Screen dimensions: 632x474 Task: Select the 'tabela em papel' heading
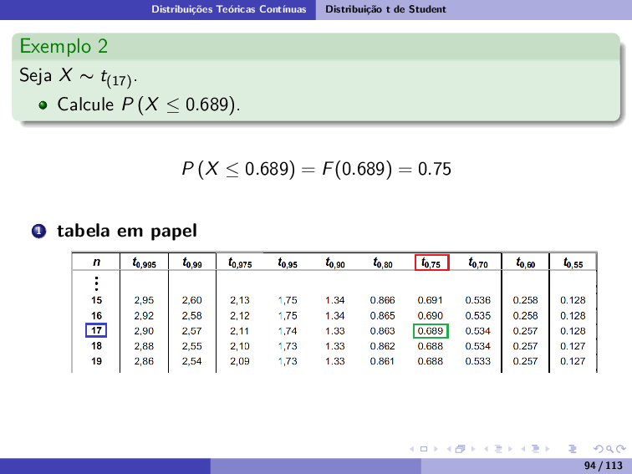click(x=127, y=231)
